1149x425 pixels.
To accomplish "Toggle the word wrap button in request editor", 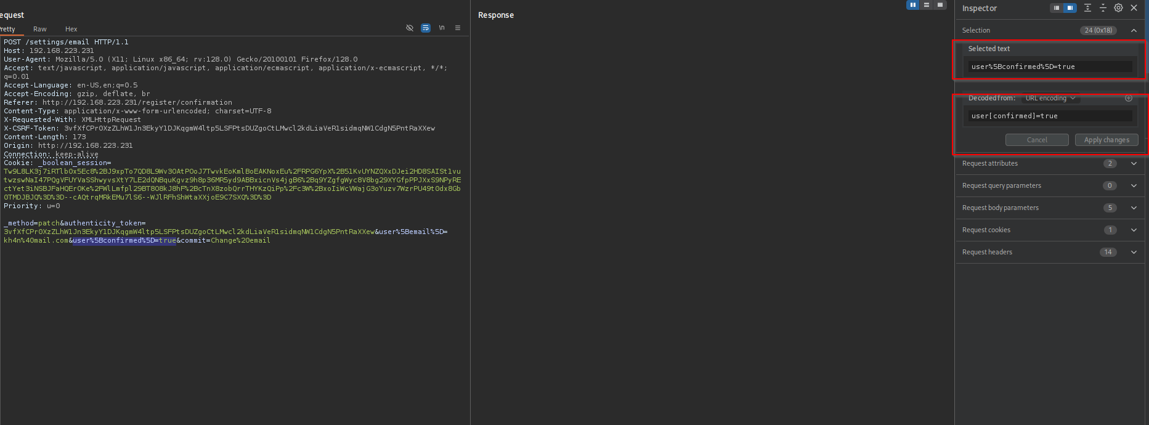I will click(x=426, y=28).
